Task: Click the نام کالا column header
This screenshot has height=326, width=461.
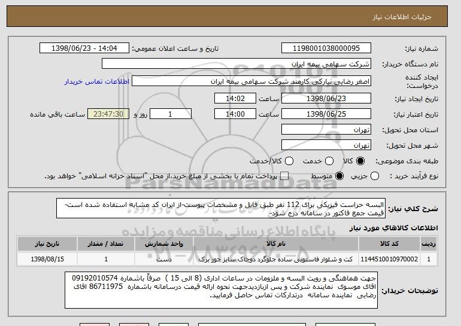Action: [276, 244]
